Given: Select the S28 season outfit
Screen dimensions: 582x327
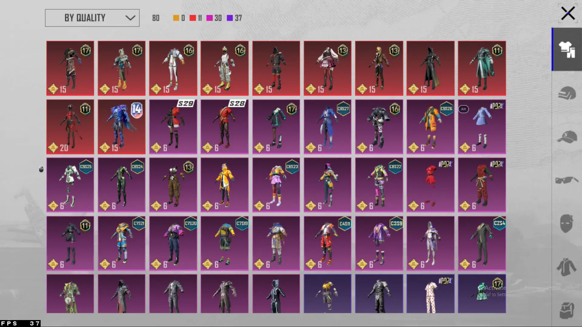Looking at the screenshot, I should [224, 127].
